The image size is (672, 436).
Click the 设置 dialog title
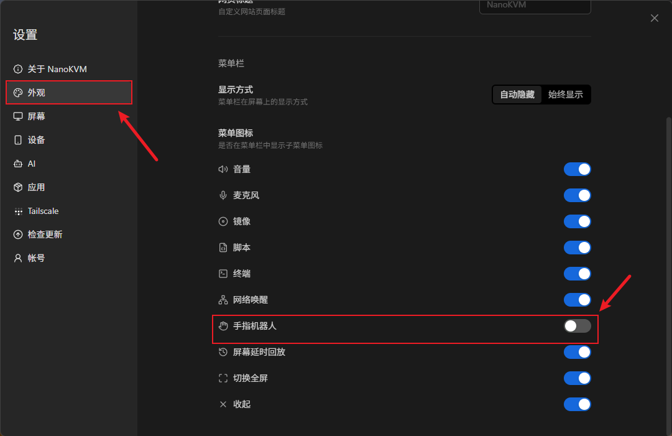click(25, 35)
